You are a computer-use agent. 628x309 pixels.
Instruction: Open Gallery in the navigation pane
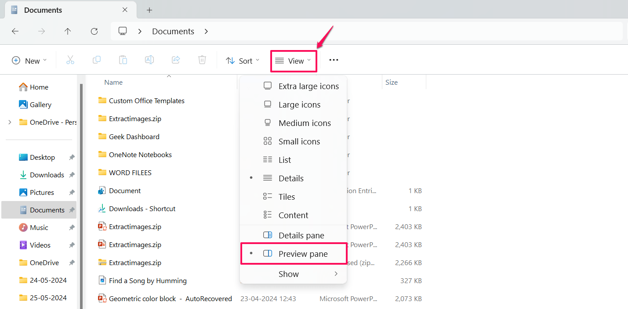[x=35, y=104]
